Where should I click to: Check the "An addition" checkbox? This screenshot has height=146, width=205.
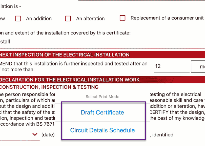18,18
